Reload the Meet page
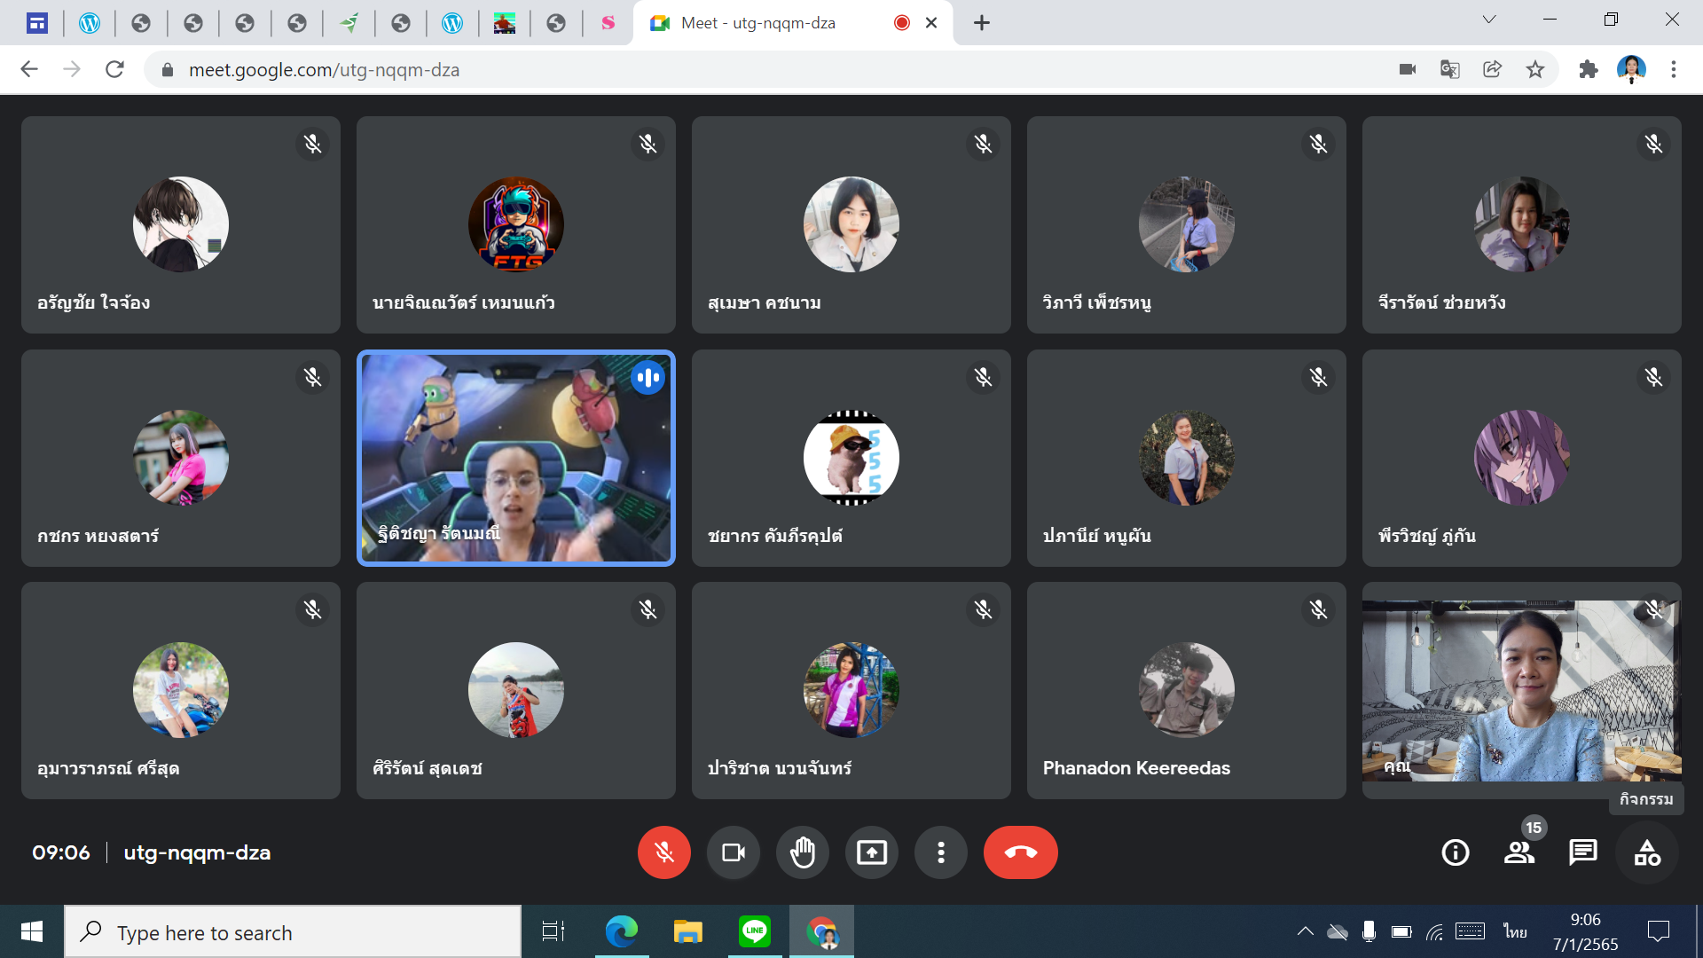The image size is (1703, 958). (x=114, y=69)
